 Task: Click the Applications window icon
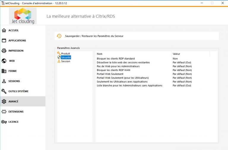coord(4,41)
